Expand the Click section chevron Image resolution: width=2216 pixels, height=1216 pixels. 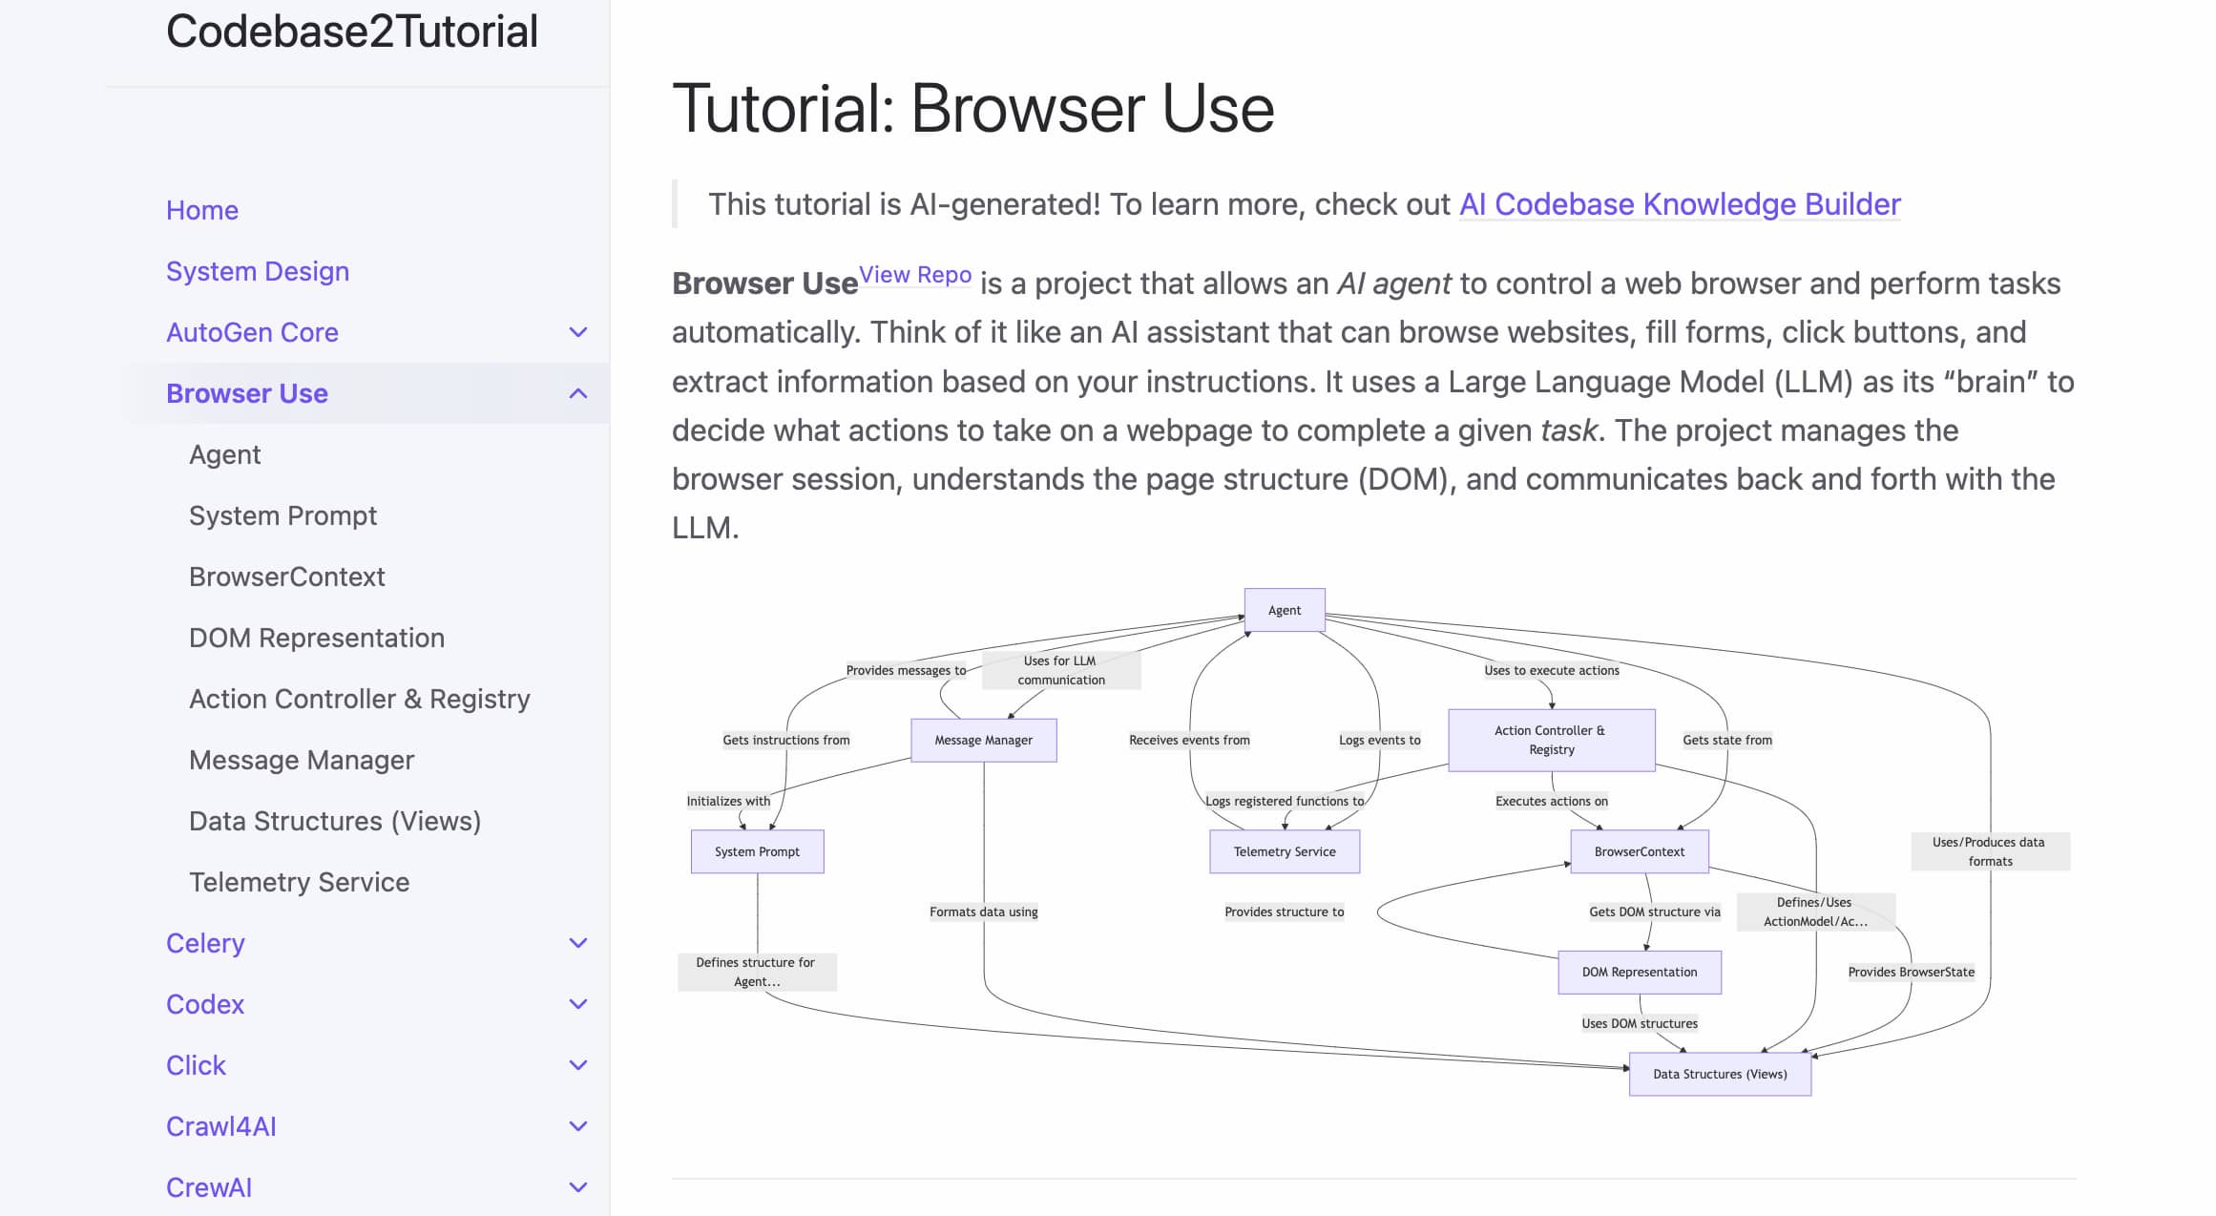tap(577, 1065)
